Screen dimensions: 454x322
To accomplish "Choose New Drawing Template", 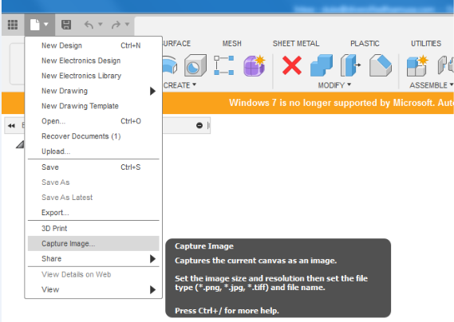I will (93, 106).
